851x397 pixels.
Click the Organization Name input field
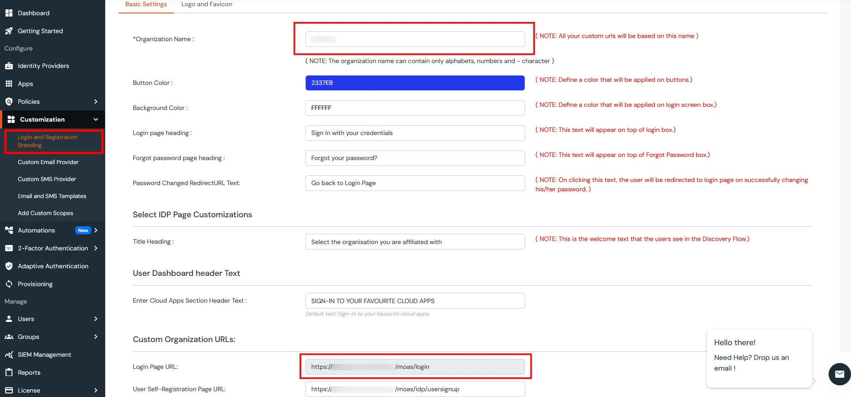[415, 39]
